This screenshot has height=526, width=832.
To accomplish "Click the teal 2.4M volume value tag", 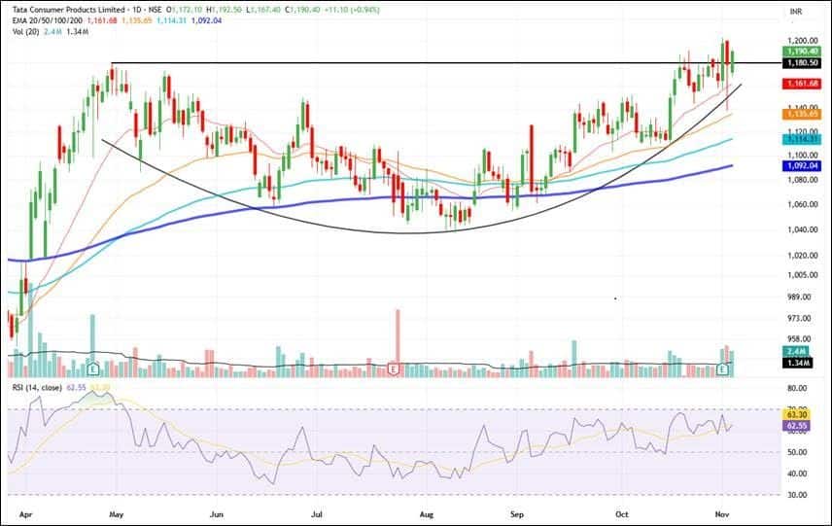I will coord(797,350).
